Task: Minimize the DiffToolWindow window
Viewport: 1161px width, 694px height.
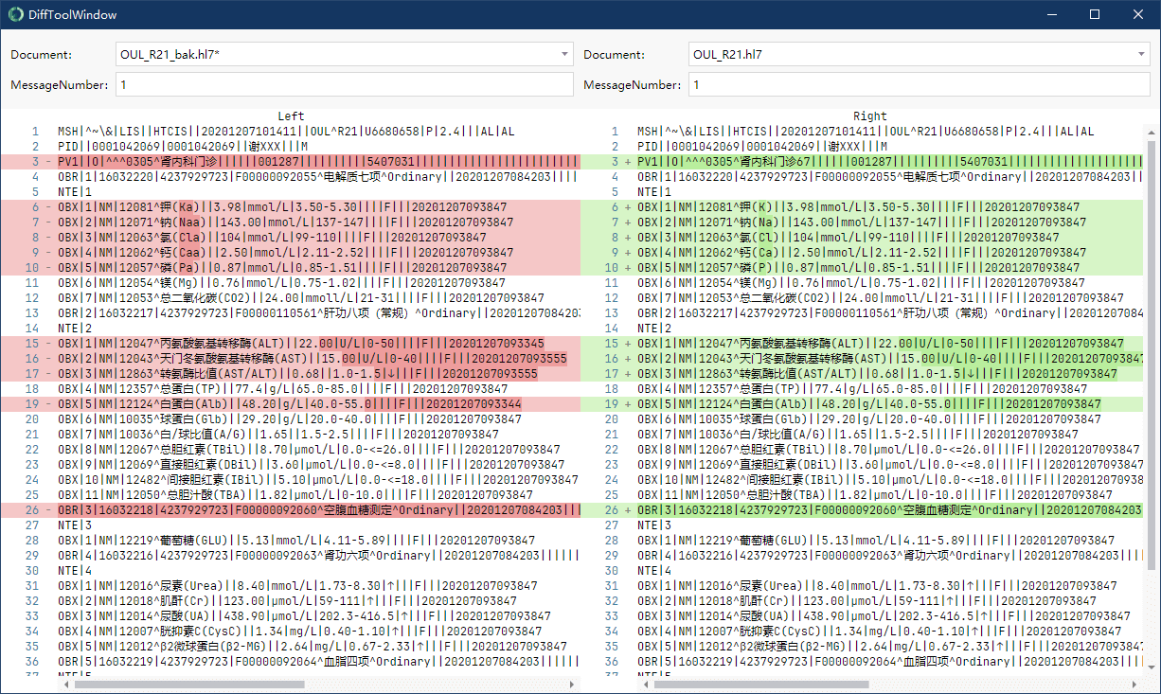Action: 1051,14
